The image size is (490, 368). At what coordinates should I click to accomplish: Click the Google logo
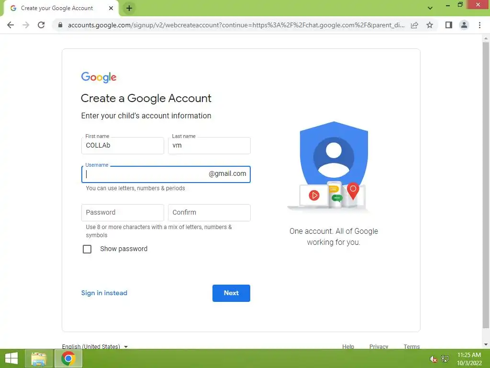[x=99, y=77]
